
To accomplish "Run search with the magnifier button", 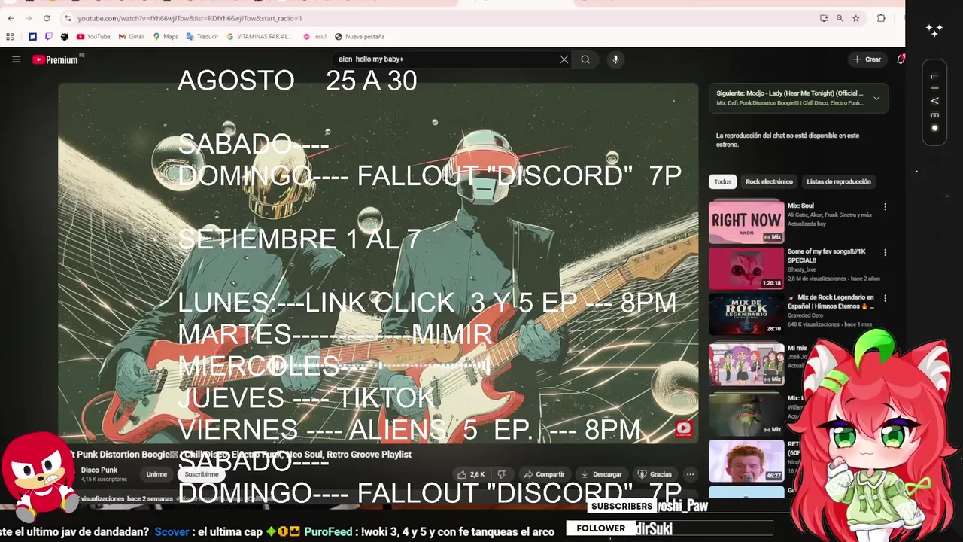I will tap(585, 59).
